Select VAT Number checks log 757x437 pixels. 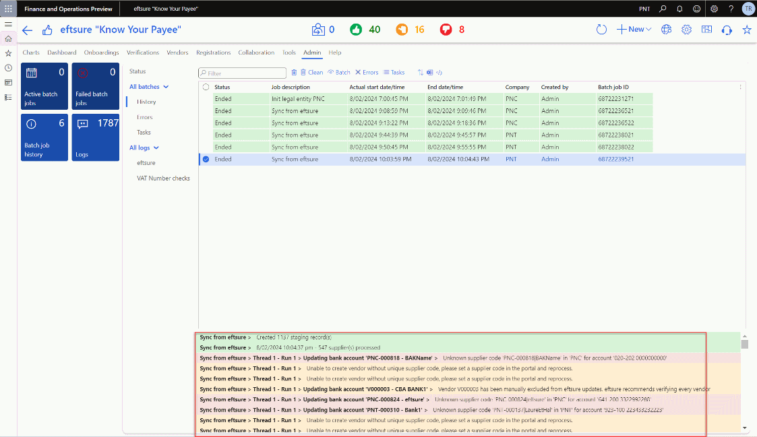163,178
